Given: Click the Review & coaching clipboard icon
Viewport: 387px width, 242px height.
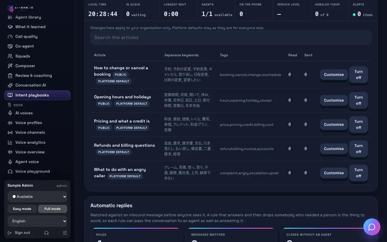Looking at the screenshot, I should tap(10, 76).
